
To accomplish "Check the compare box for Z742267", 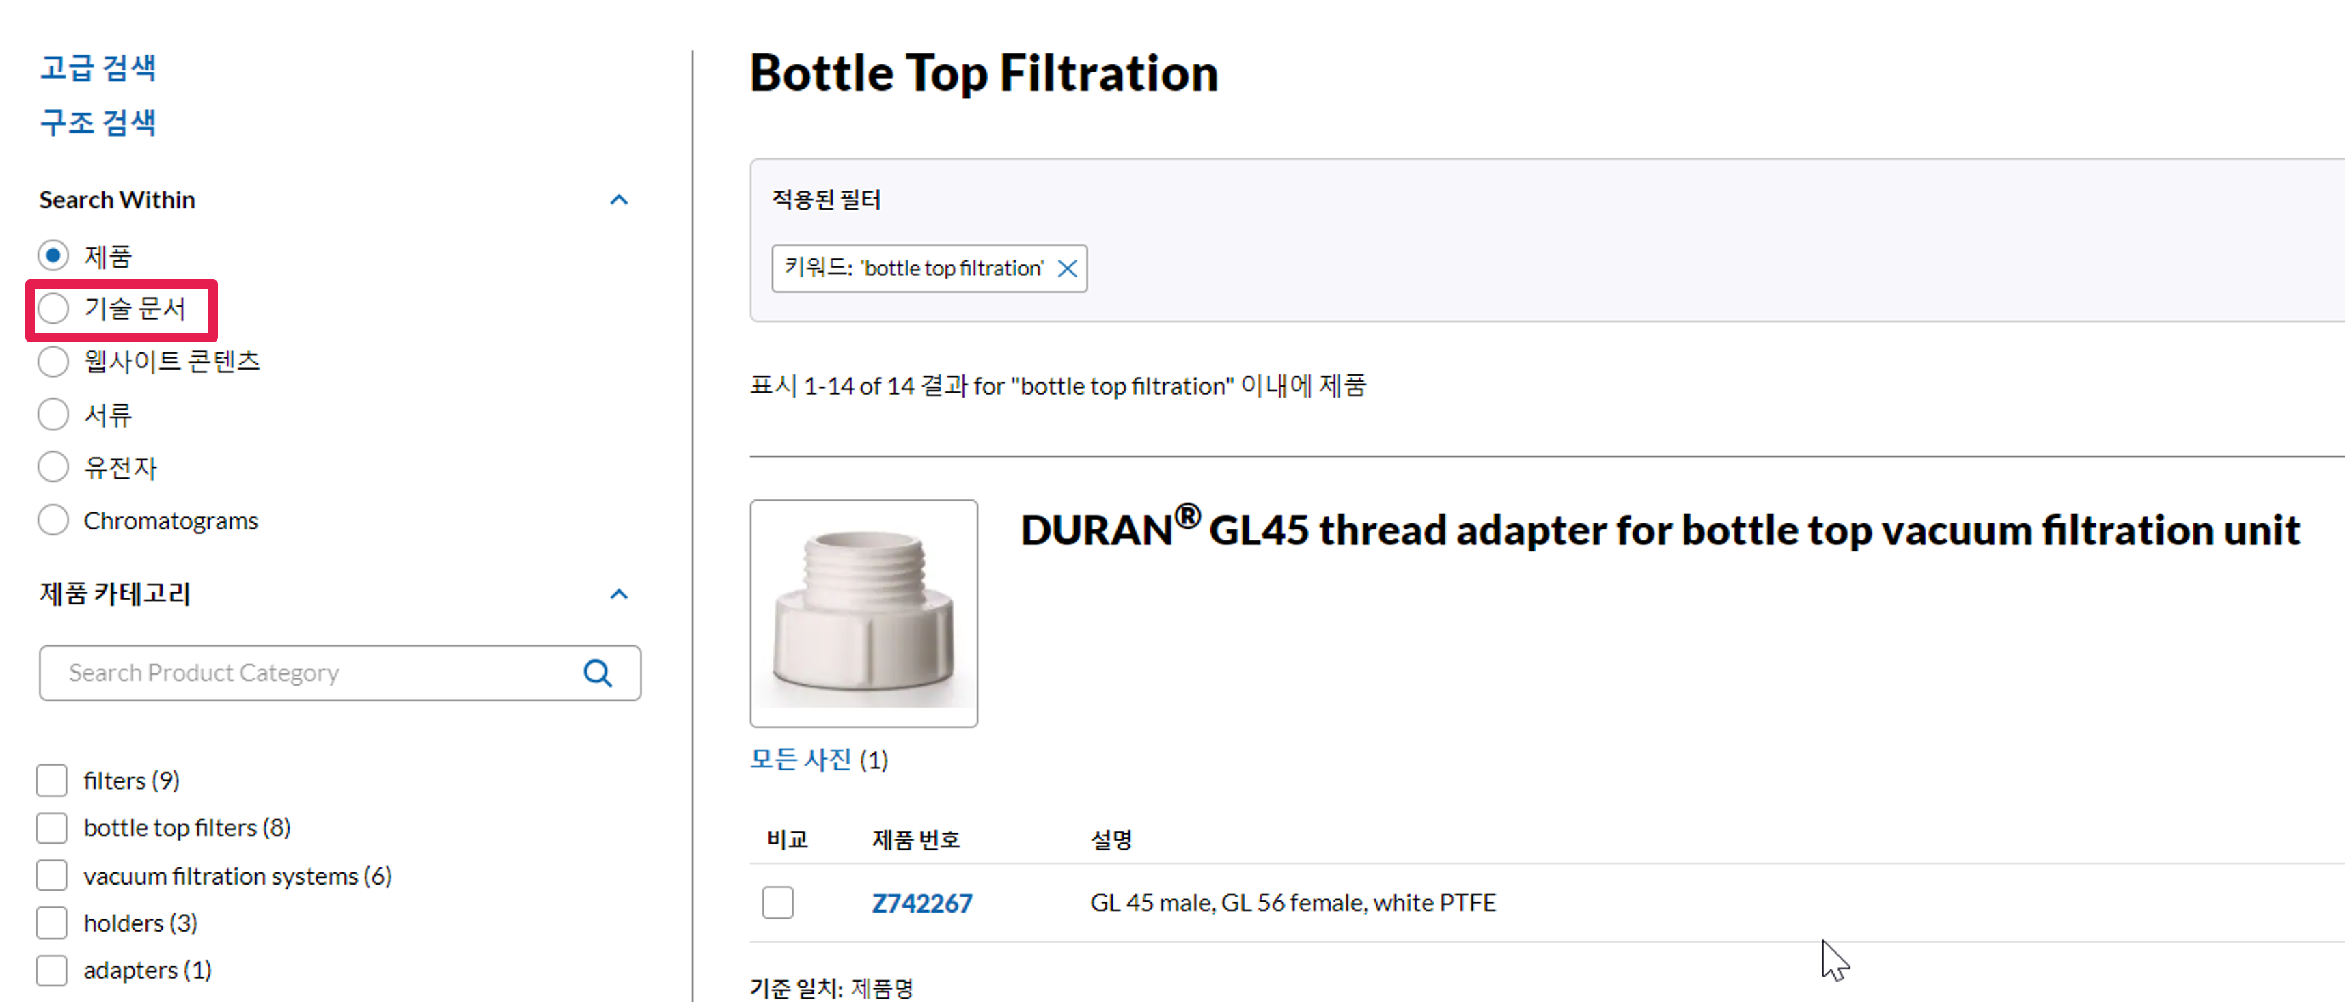I will click(x=777, y=903).
